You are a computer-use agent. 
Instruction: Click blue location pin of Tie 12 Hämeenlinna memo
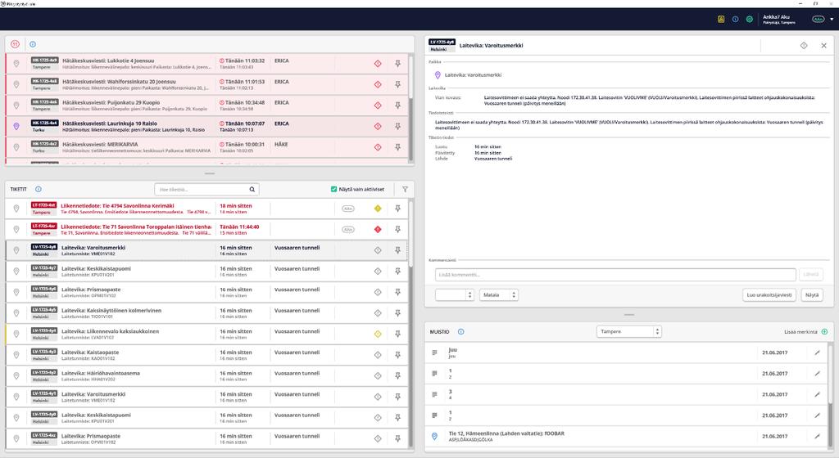click(434, 436)
